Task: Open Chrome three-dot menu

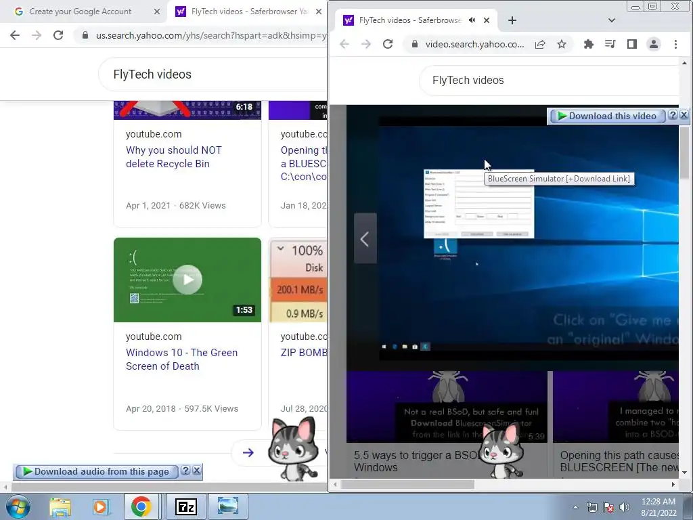Action: (x=675, y=44)
